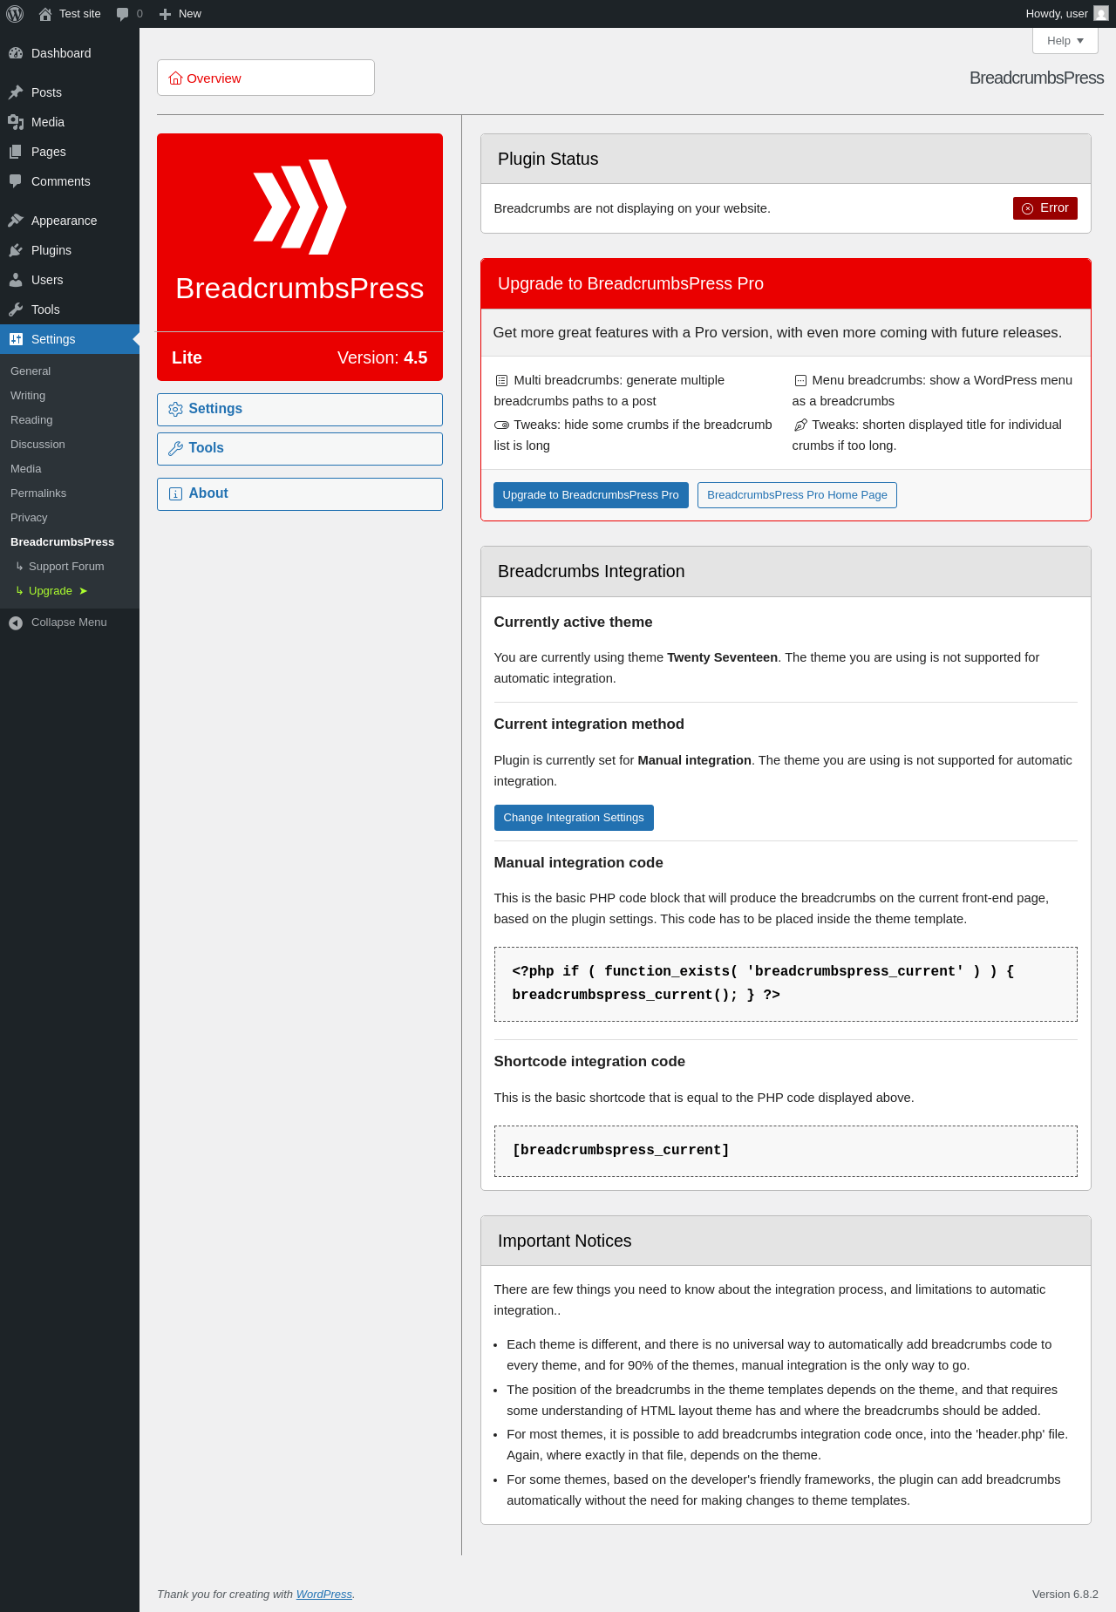
Task: Click the Plugins plug icon
Action: point(16,250)
